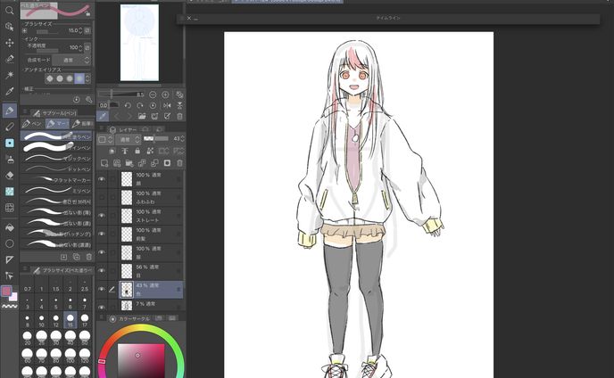Select the Figure circle tool
Image resolution: width=614 pixels, height=378 pixels.
coord(10,243)
